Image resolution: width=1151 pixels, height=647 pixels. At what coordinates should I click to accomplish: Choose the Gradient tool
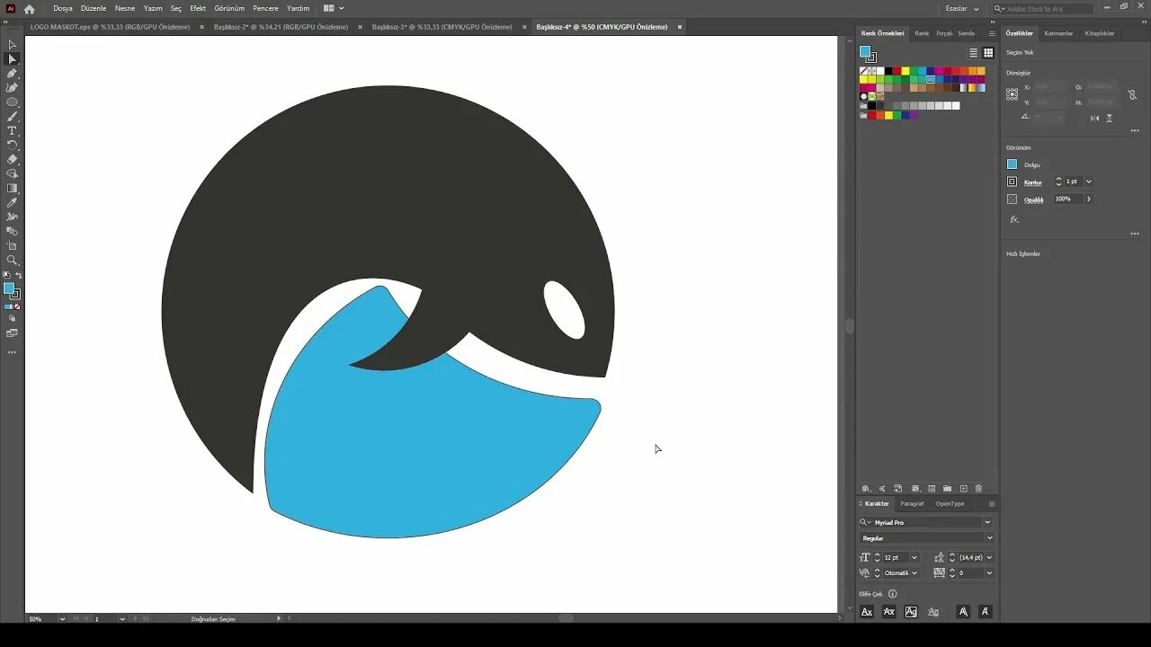12,188
